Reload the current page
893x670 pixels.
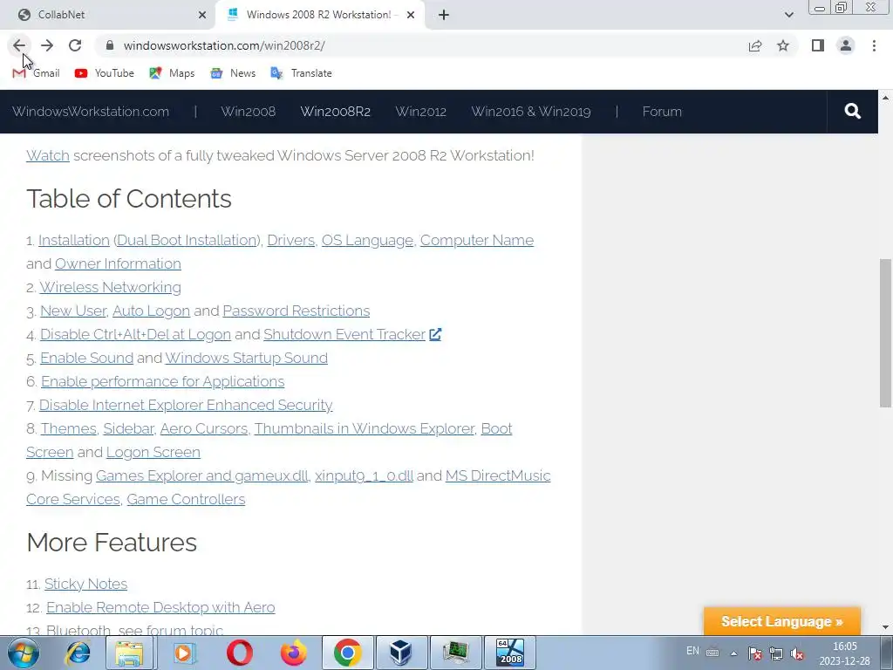75,45
